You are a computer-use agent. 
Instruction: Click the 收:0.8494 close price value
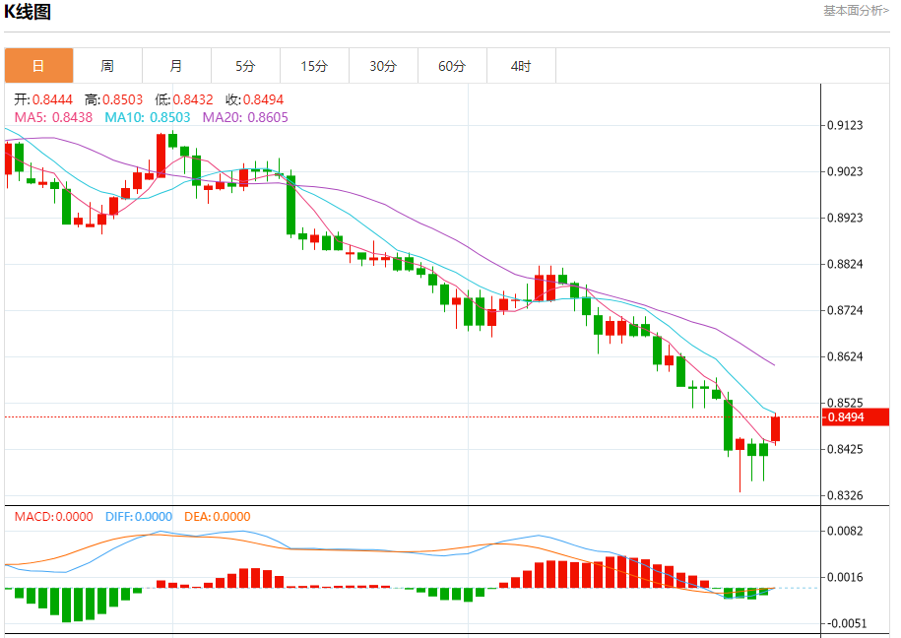[x=255, y=100]
